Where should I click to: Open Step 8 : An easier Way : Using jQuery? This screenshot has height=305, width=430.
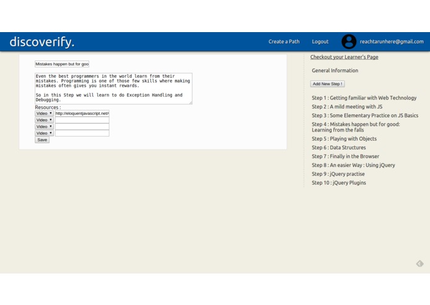[353, 165]
